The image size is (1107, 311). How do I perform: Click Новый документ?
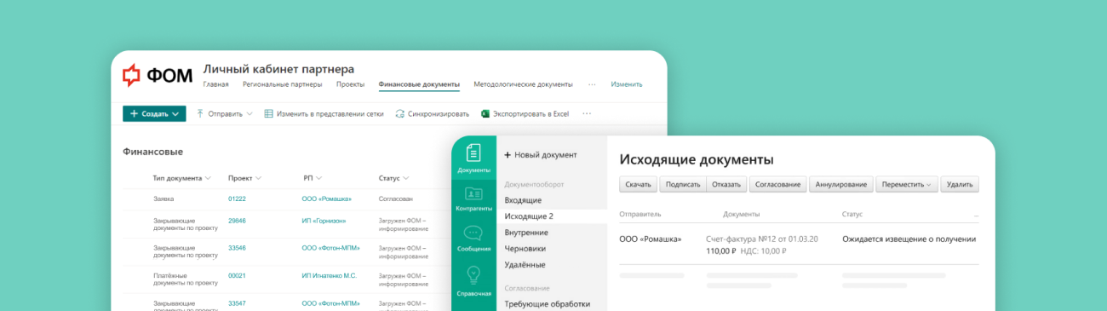tap(541, 155)
